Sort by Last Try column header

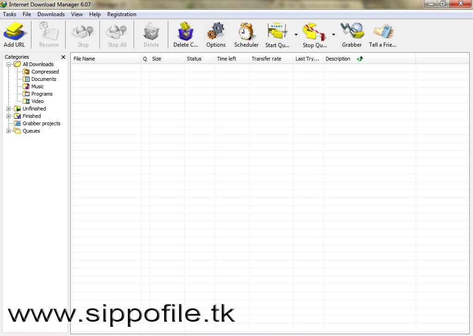coord(307,59)
